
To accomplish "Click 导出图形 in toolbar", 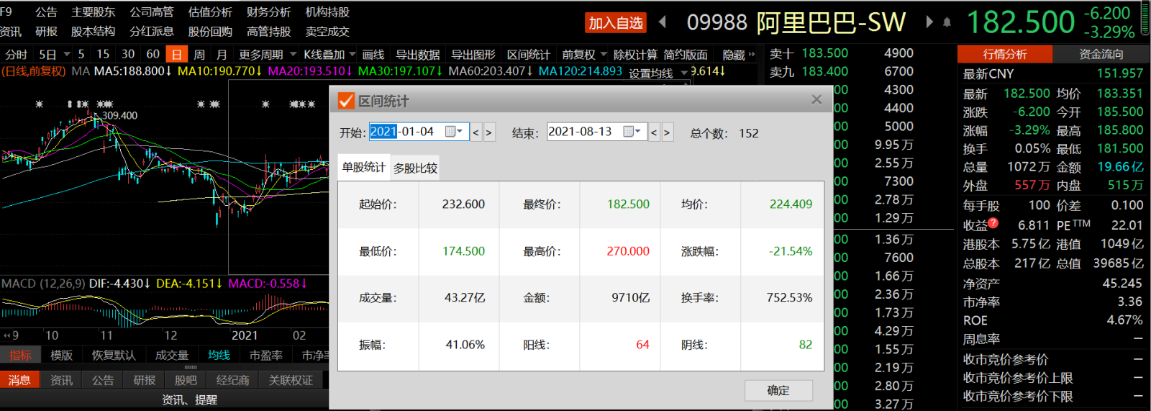I will pyautogui.click(x=473, y=55).
